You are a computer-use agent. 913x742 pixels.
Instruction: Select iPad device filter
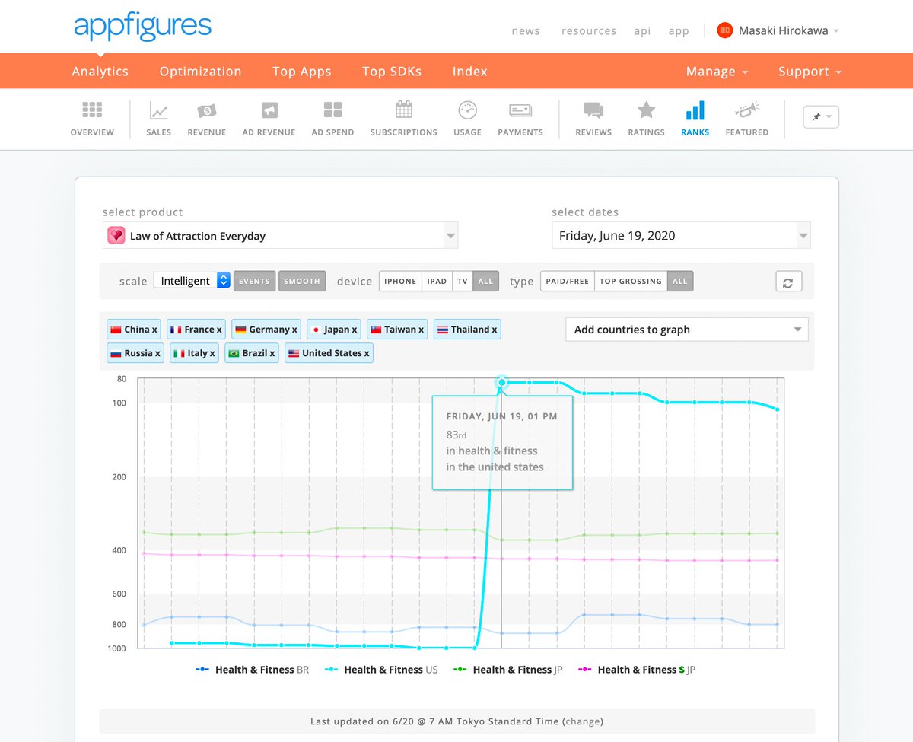click(437, 281)
